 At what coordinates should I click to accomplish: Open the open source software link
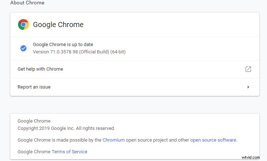213,140
